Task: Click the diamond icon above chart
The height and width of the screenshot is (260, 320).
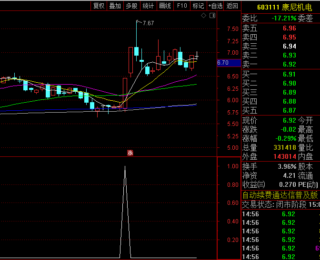Action: tap(203, 16)
